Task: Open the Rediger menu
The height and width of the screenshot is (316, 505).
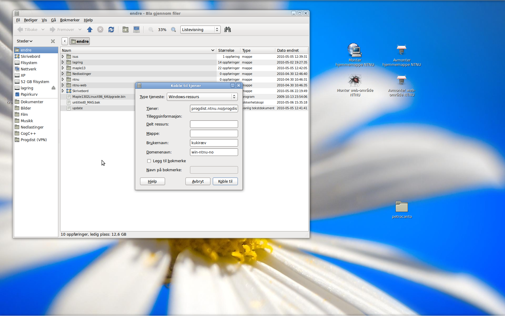Action: click(x=31, y=20)
